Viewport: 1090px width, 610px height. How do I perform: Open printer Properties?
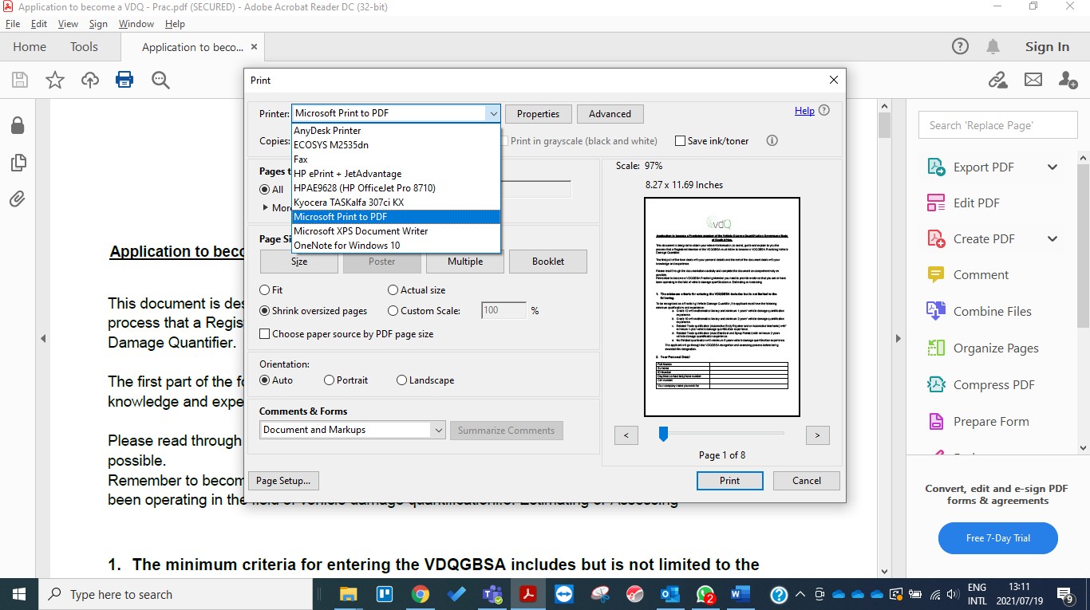click(x=538, y=114)
